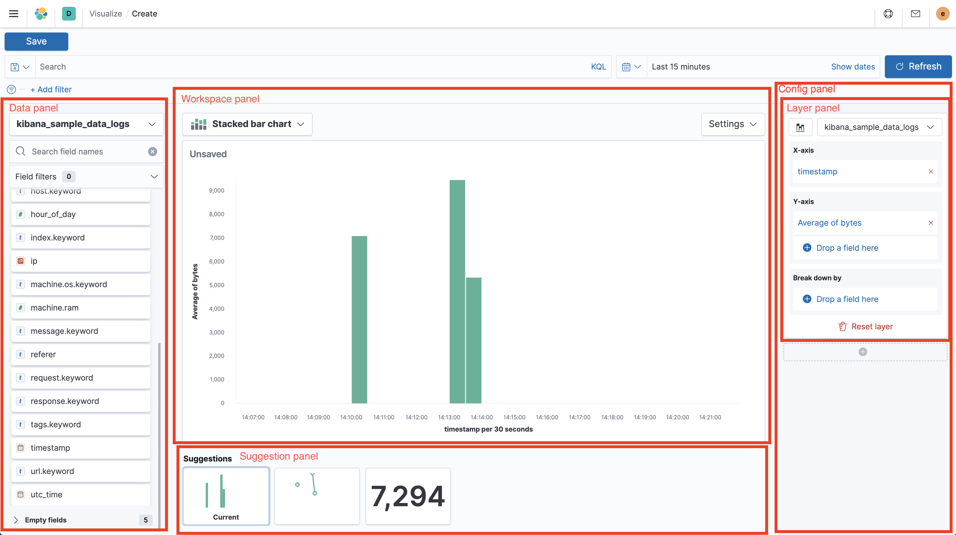The width and height of the screenshot is (956, 535).
Task: Open the Stacked bar chart dropdown
Action: 247,124
